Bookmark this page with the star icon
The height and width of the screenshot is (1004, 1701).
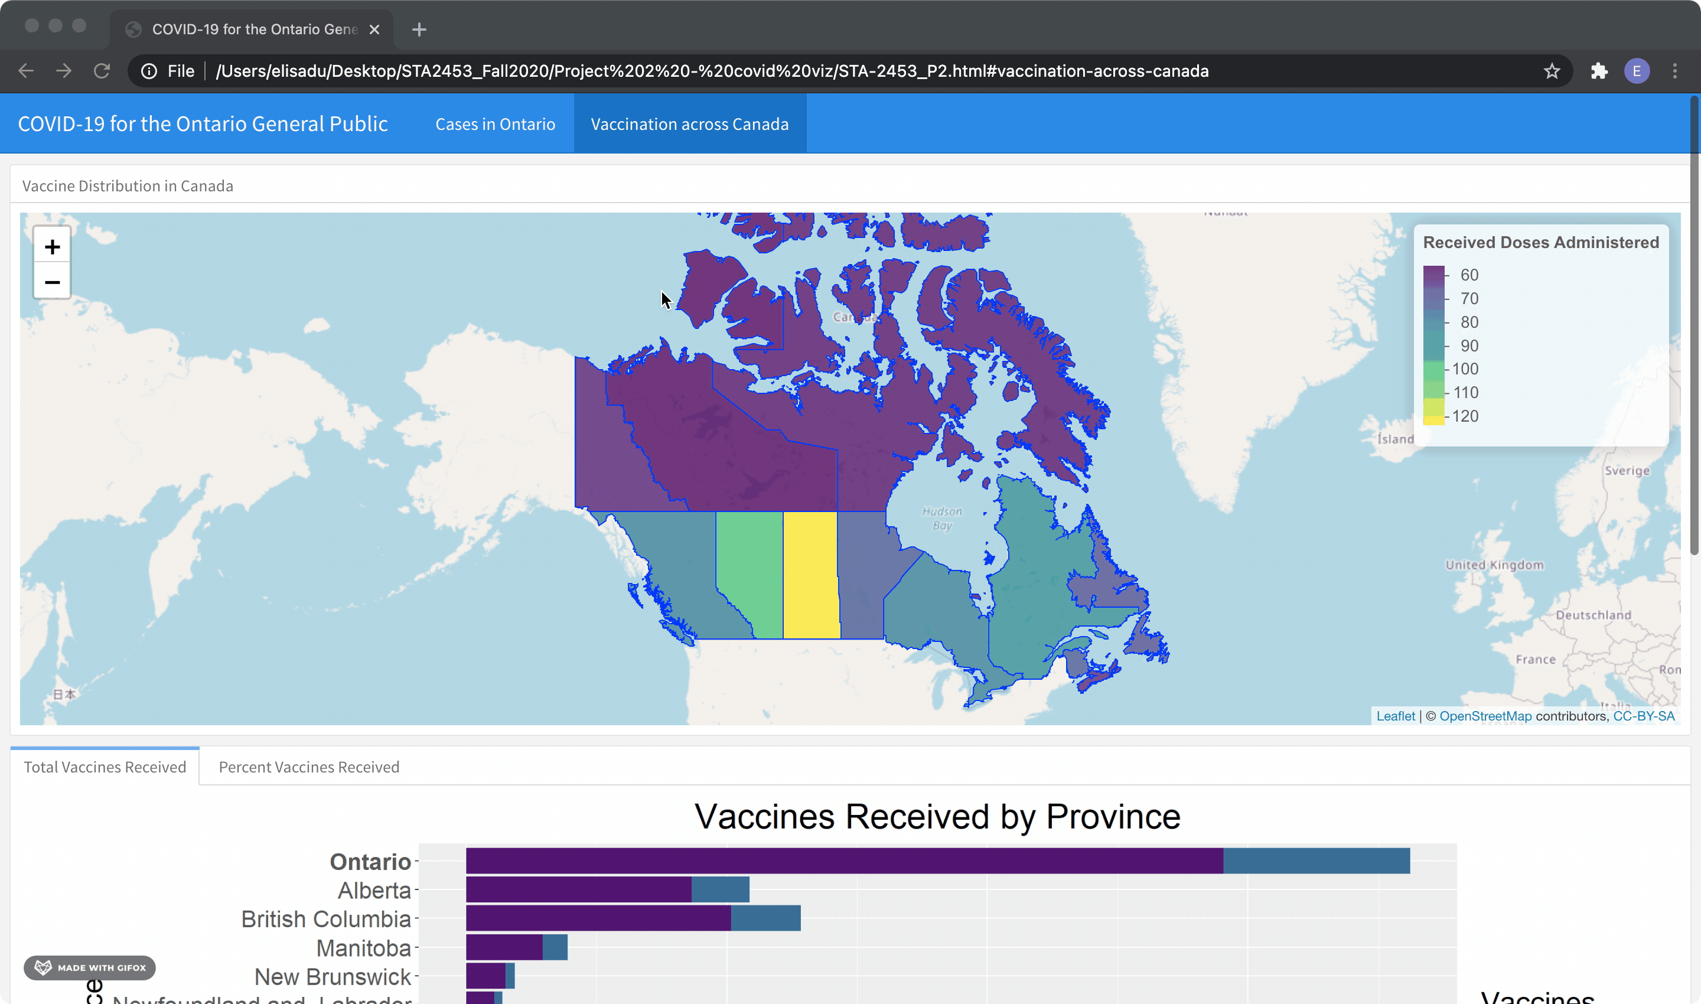point(1552,71)
